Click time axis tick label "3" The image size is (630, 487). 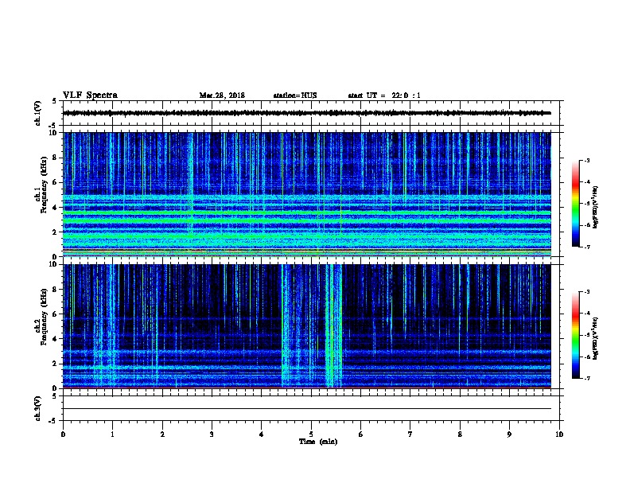pos(212,434)
